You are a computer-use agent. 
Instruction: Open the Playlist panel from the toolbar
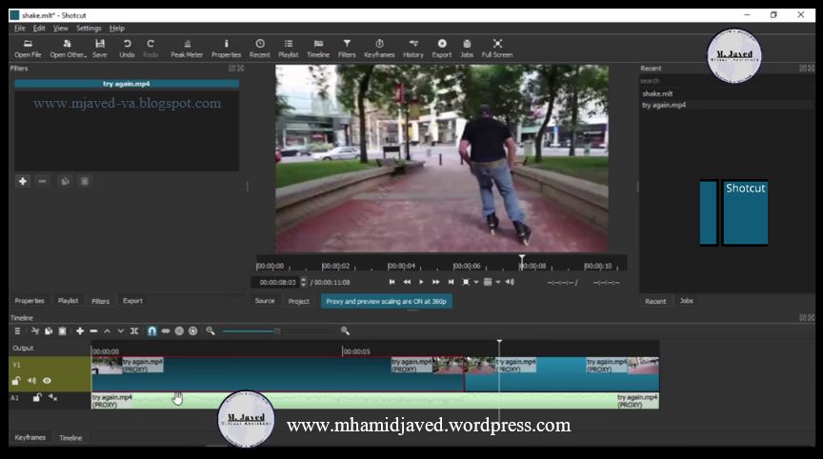pos(289,49)
